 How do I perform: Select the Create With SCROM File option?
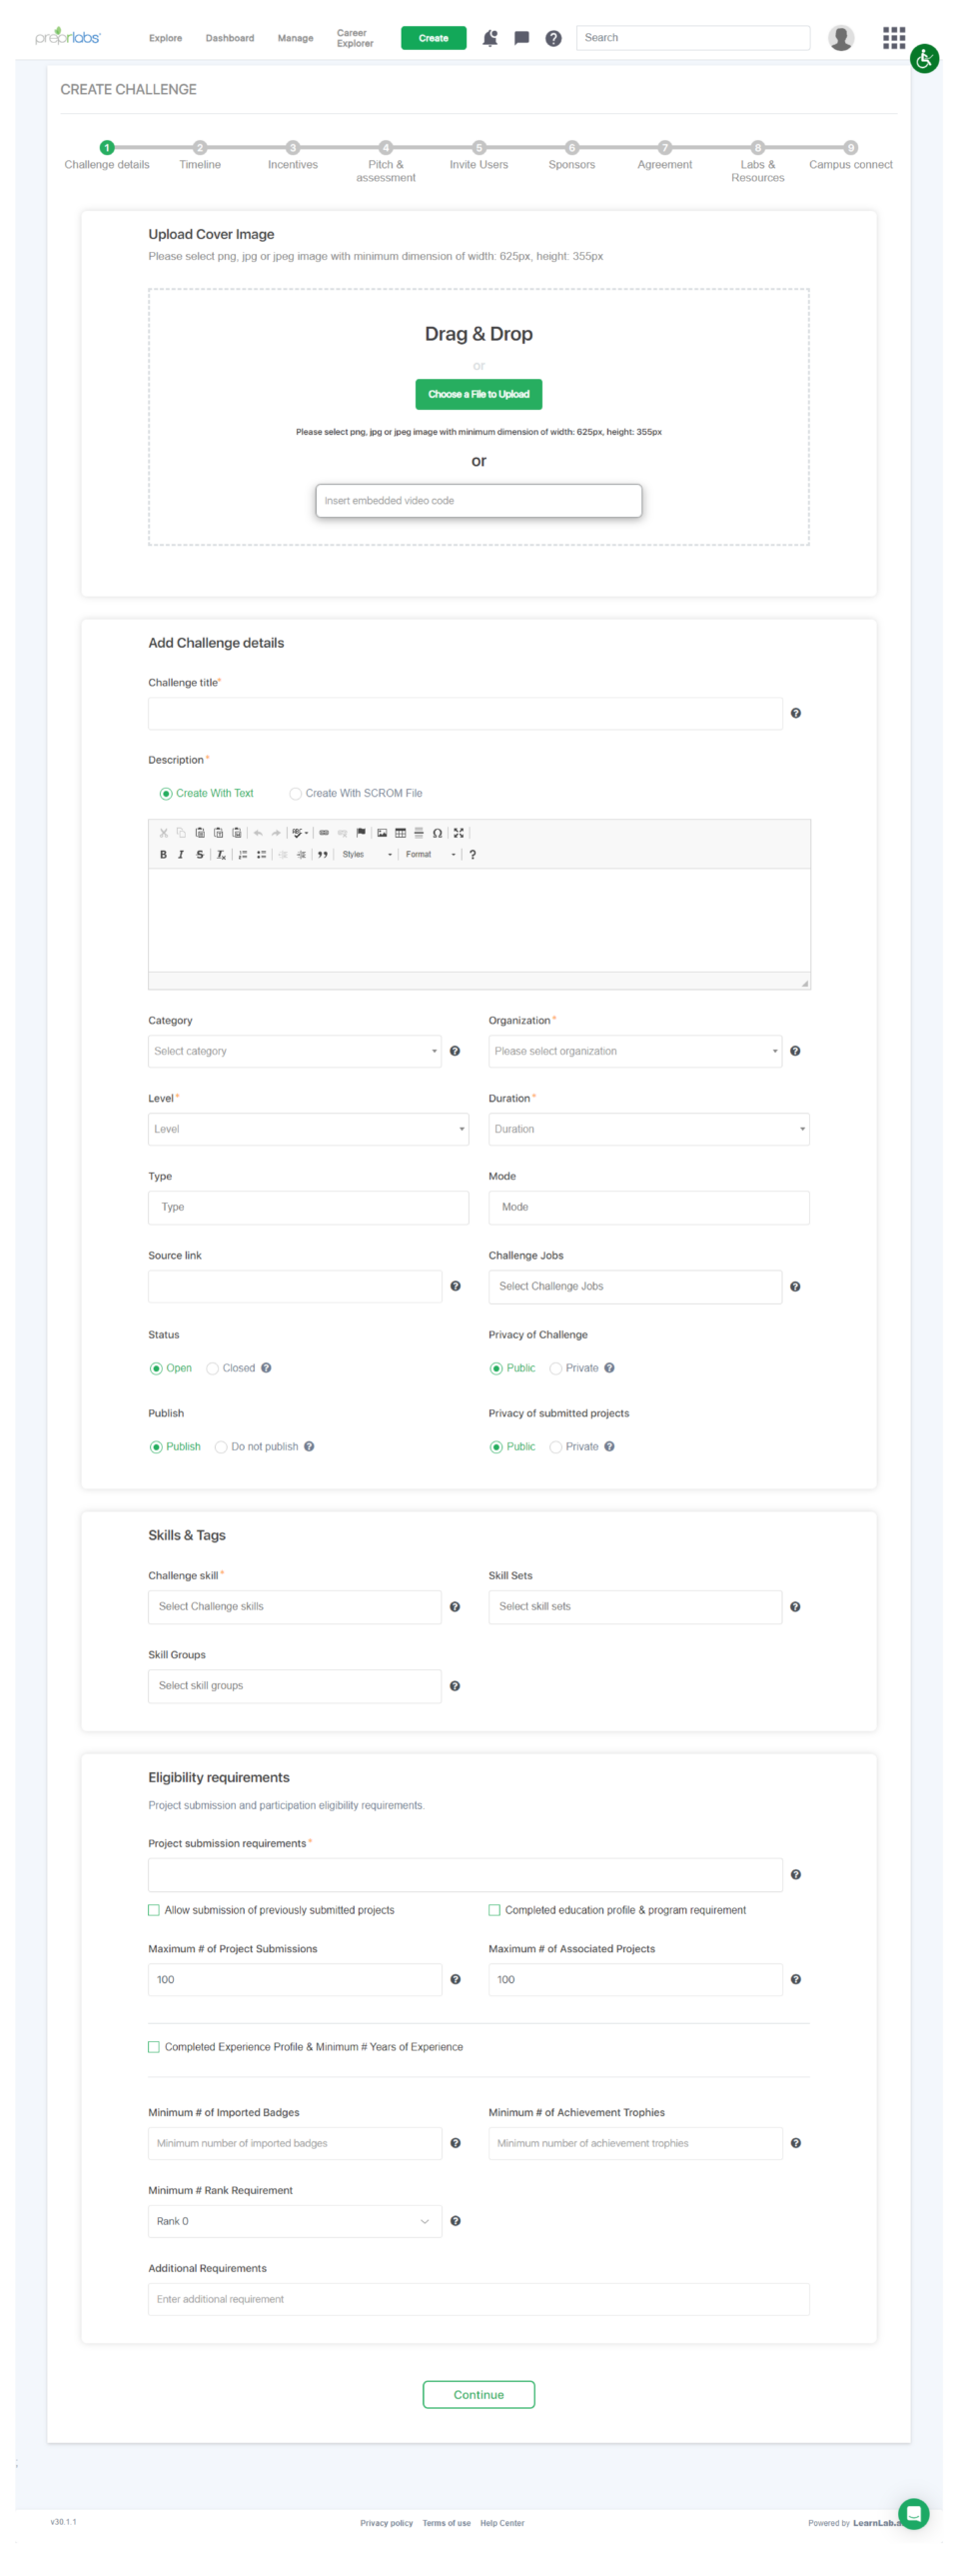click(296, 794)
